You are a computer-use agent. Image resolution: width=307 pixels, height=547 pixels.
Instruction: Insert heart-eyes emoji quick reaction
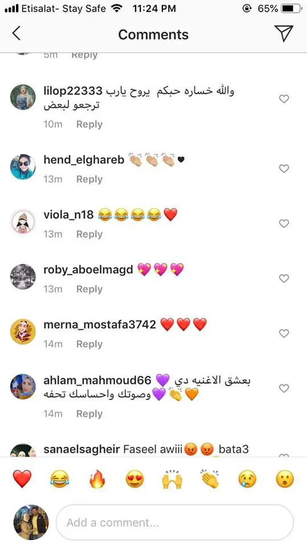coord(135,479)
